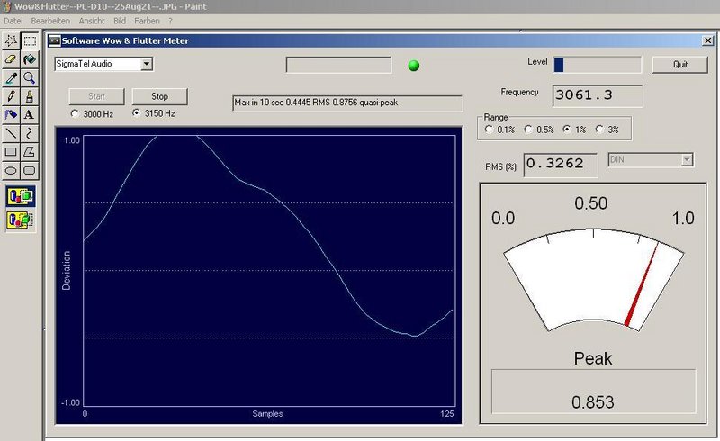Click the '0.50' gauge scale label
This screenshot has height=441, width=720.
point(591,203)
